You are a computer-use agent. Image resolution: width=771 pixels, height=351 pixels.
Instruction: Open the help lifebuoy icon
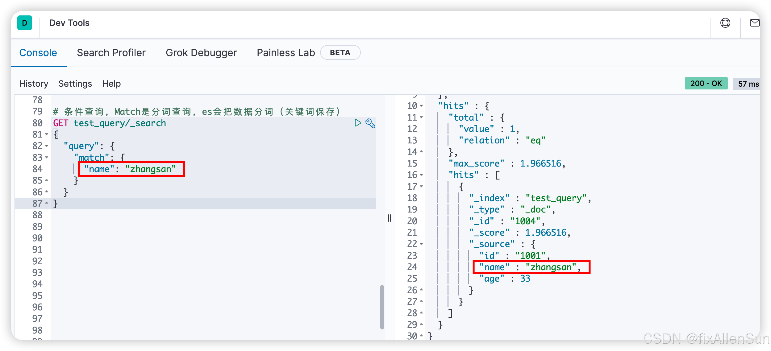(x=725, y=23)
